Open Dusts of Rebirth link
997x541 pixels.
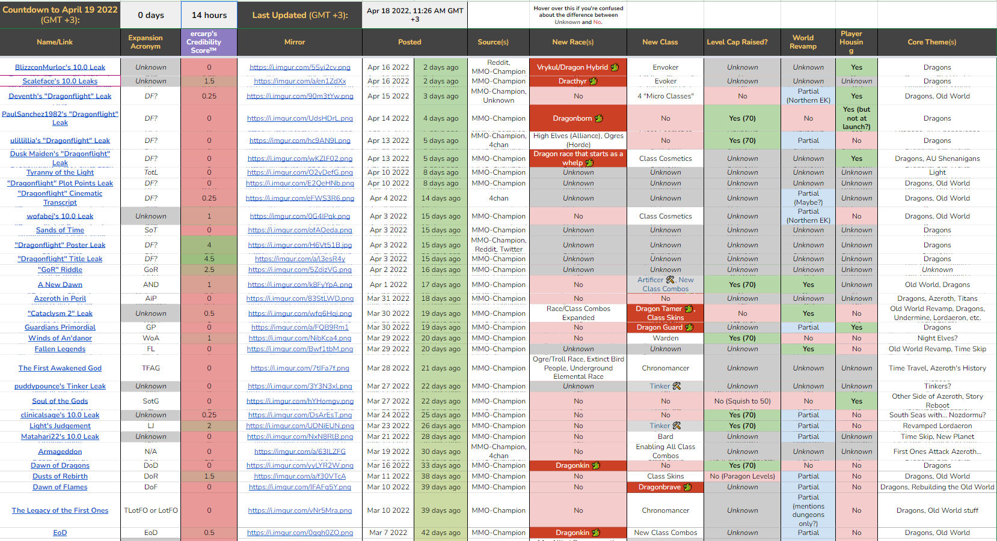pyautogui.click(x=60, y=476)
